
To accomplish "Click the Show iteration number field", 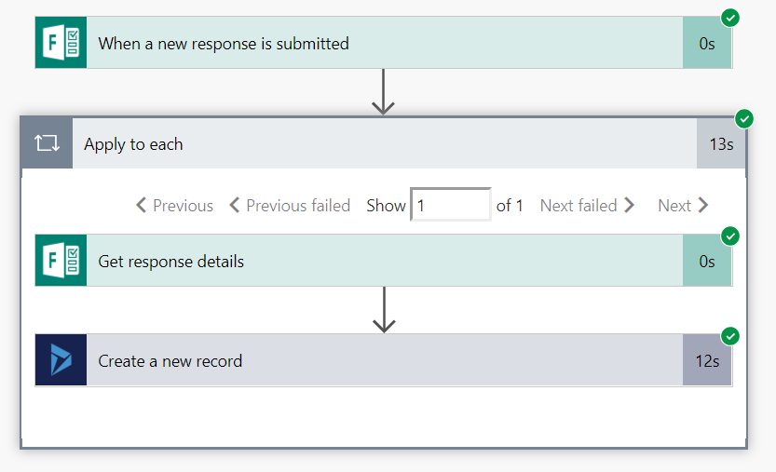I will pos(450,205).
